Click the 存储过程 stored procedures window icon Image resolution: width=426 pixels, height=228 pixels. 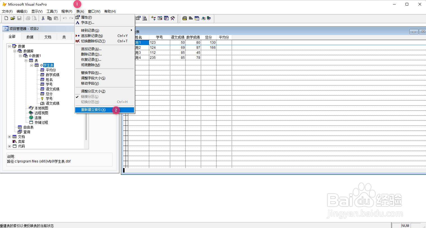31,122
